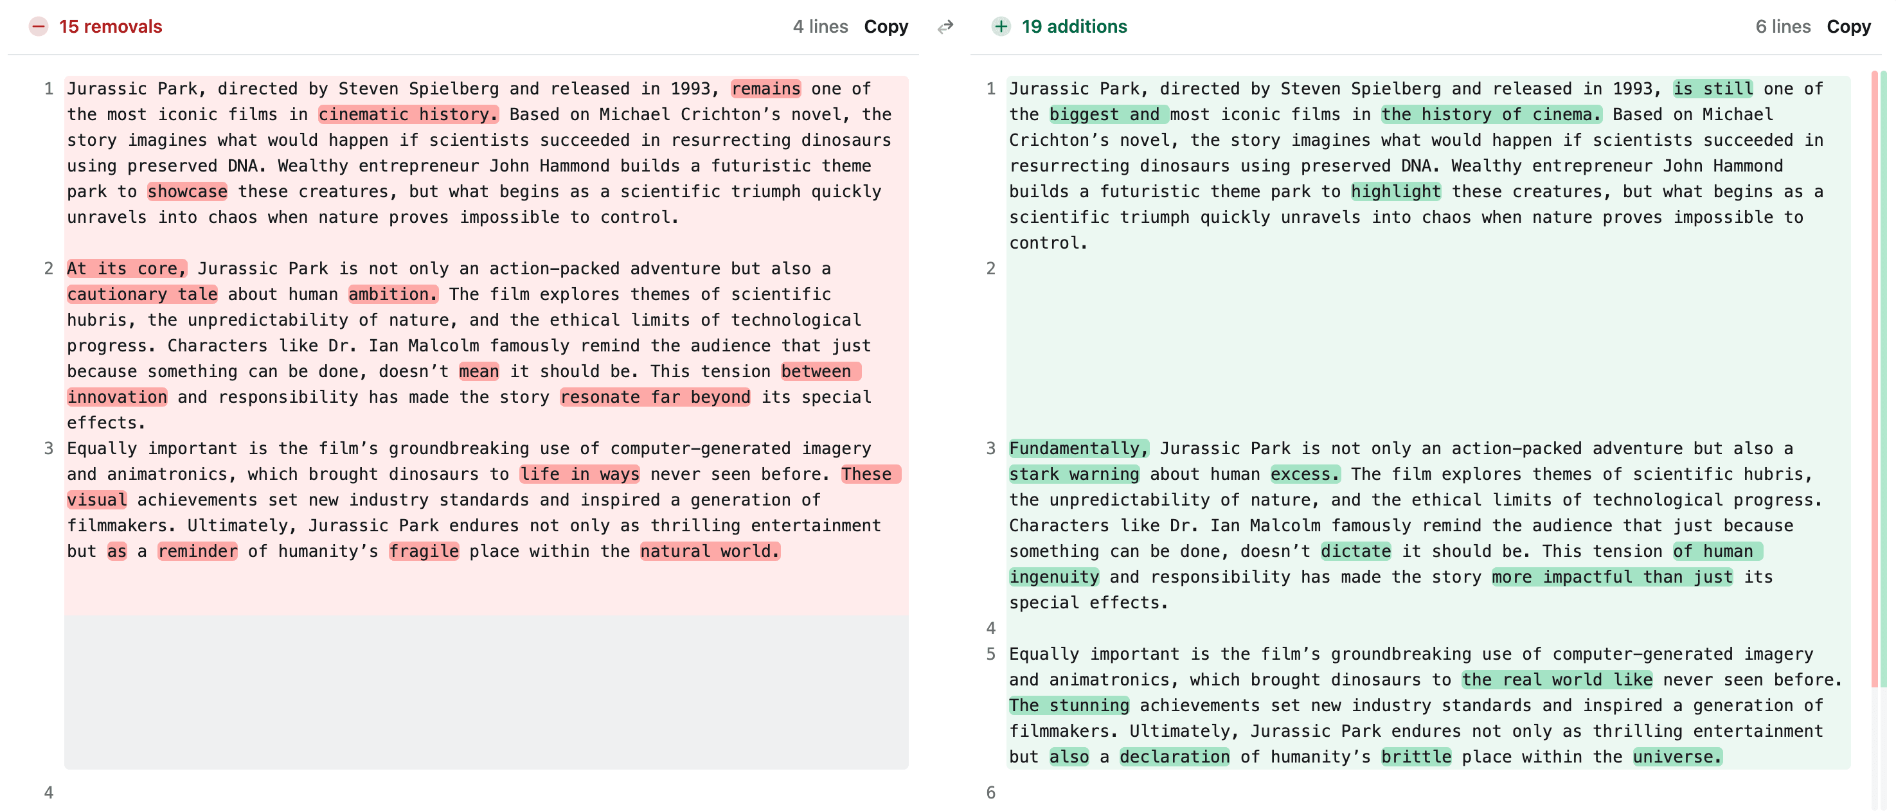The height and width of the screenshot is (812, 1896).
Task: Click the added word "Fundamentally,"
Action: point(1078,448)
